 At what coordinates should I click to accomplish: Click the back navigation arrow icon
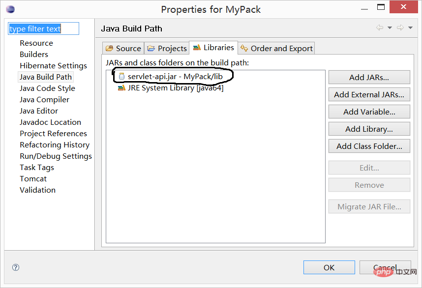[x=380, y=28]
